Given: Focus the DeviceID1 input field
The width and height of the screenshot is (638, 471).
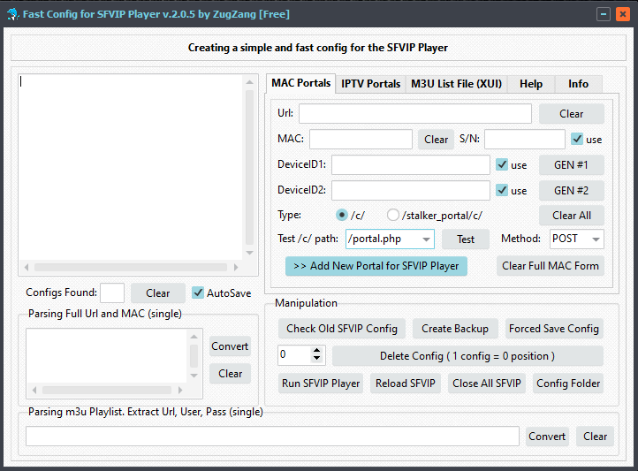Looking at the screenshot, I should (x=411, y=164).
